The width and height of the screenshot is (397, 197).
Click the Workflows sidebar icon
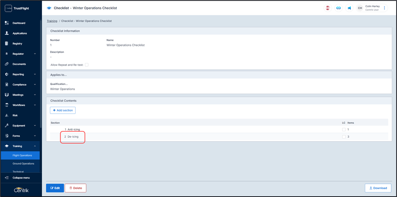tap(7, 105)
